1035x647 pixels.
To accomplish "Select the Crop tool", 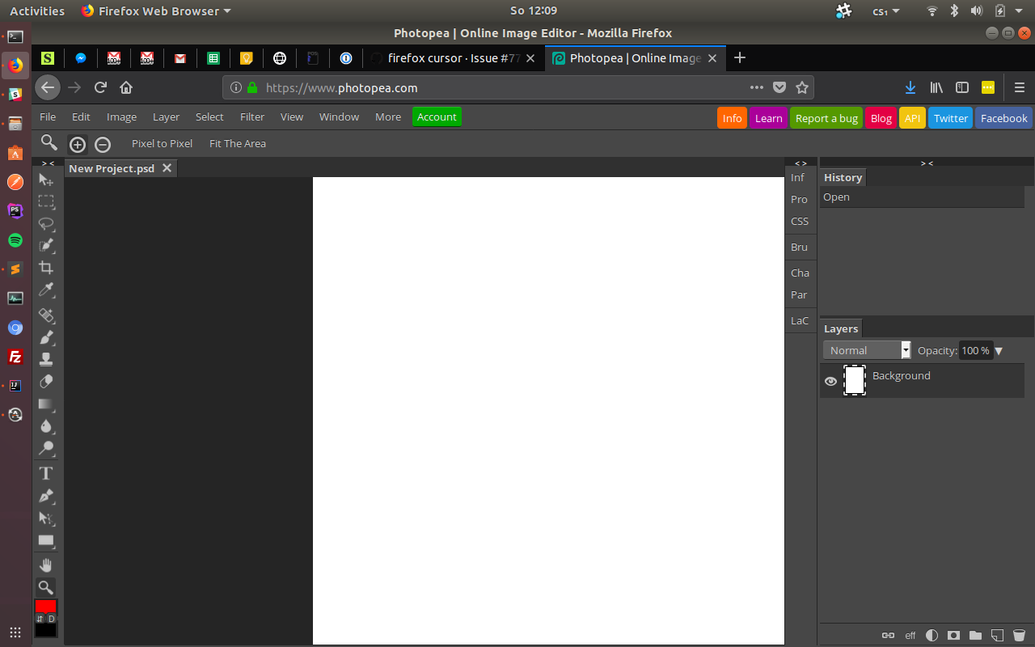I will click(x=46, y=267).
